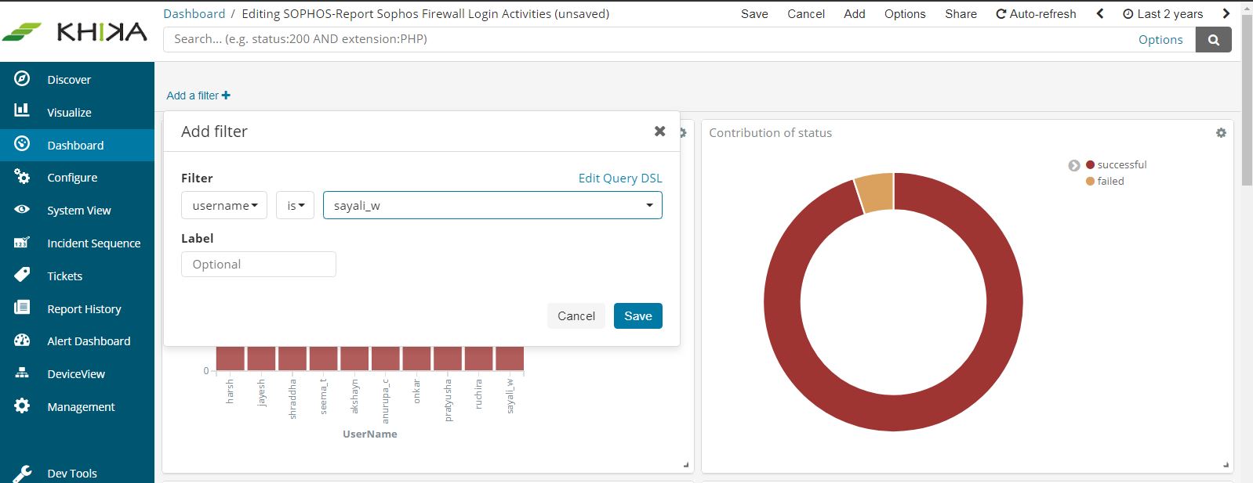Screen dimensions: 1253x483
Task: Click the 'Contribution of status' panel title
Action: pos(770,133)
